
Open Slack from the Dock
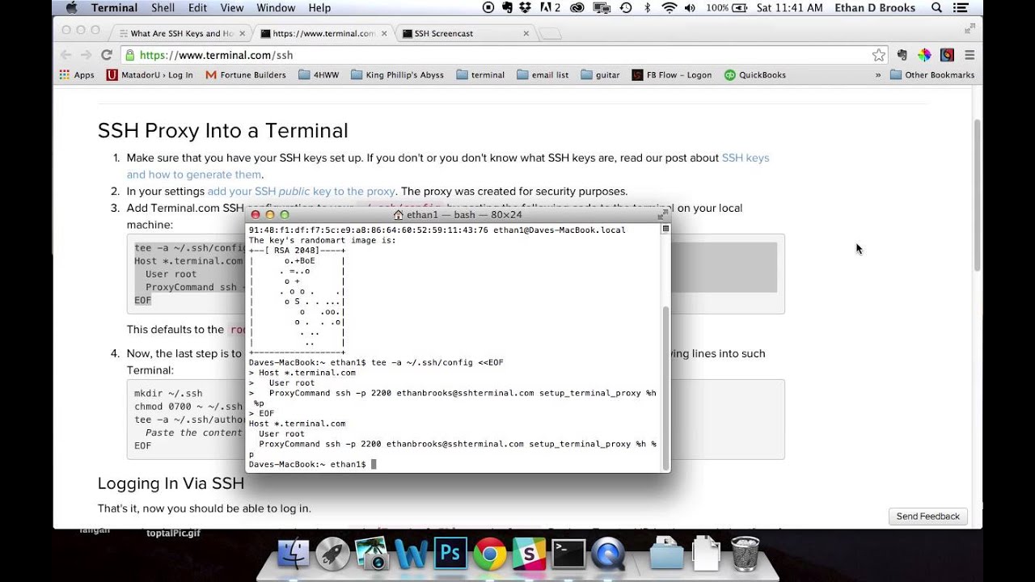(529, 554)
